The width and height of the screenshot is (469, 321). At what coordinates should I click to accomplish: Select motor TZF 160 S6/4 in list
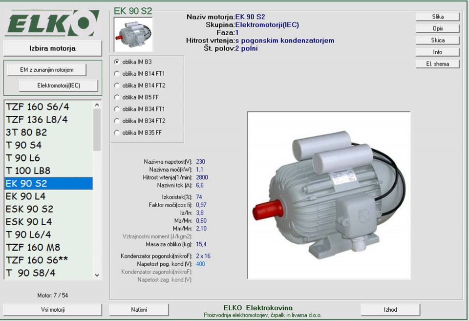click(x=48, y=107)
